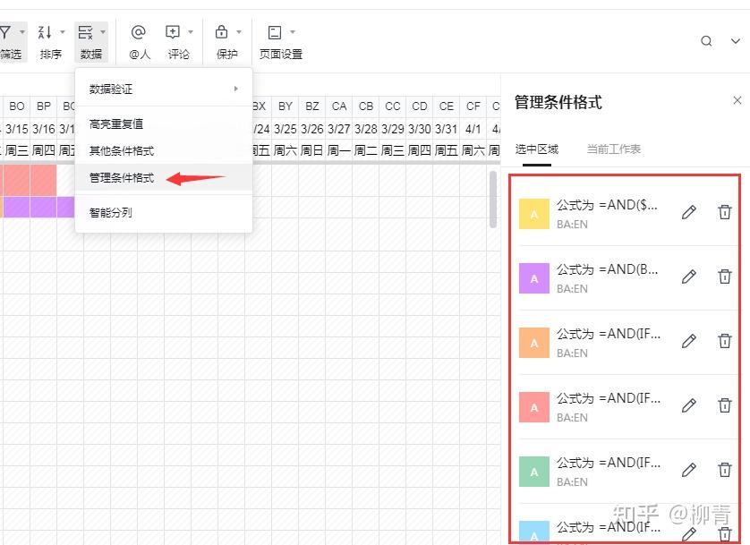Click the search magnifier icon

point(706,40)
